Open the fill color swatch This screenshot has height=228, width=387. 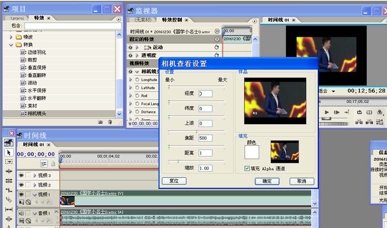pyautogui.click(x=252, y=152)
